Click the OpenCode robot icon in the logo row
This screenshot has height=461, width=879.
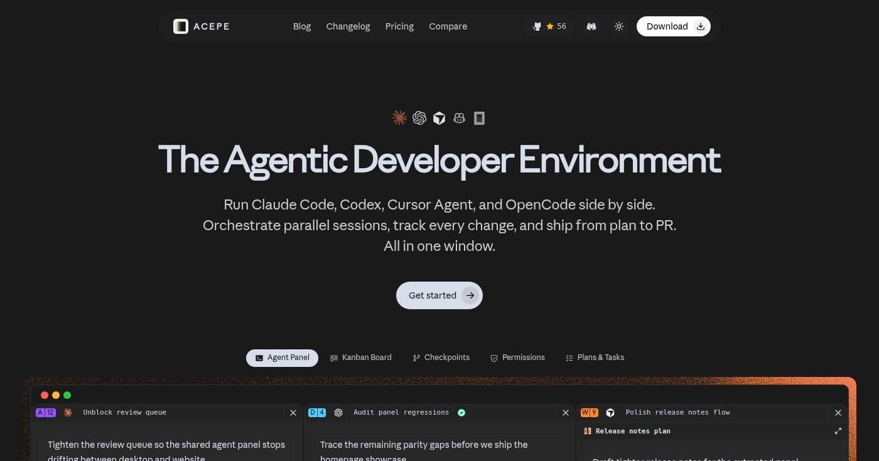point(459,118)
